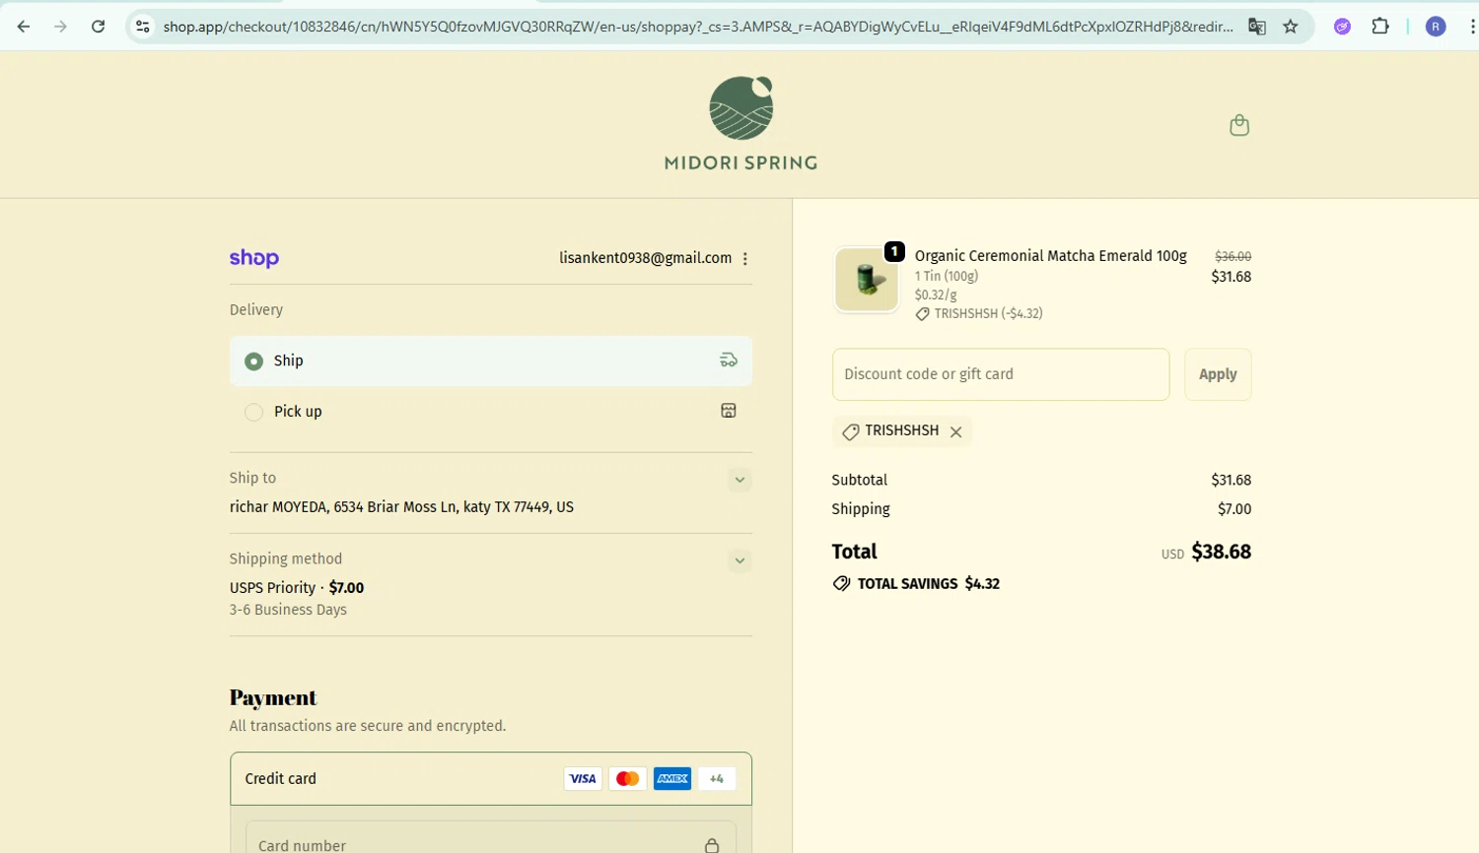Screen dimensions: 1479x853
Task: Click the crossed-out price $36.00
Action: click(x=1232, y=256)
